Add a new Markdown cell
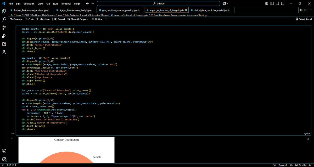 coord(43,19)
